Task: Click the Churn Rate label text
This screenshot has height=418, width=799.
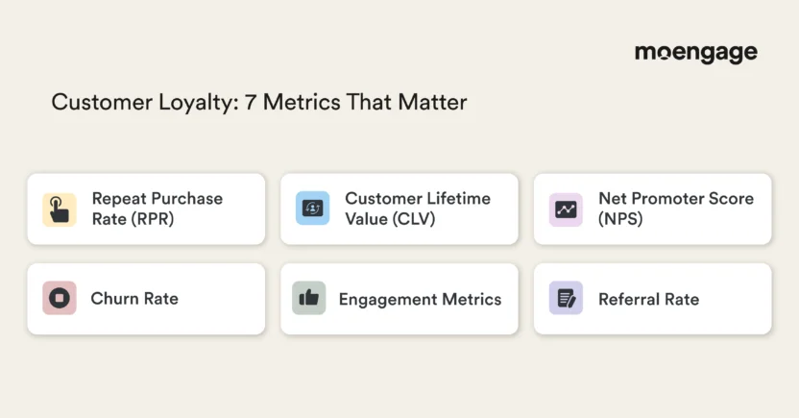Action: [x=134, y=299]
